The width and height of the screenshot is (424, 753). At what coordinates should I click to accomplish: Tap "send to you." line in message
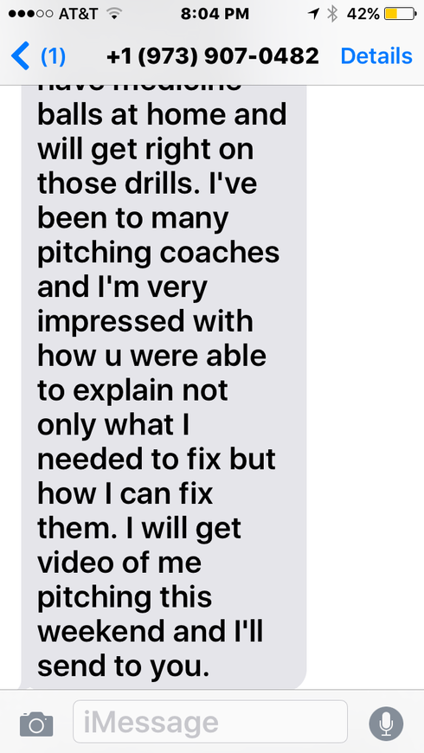[x=124, y=666]
